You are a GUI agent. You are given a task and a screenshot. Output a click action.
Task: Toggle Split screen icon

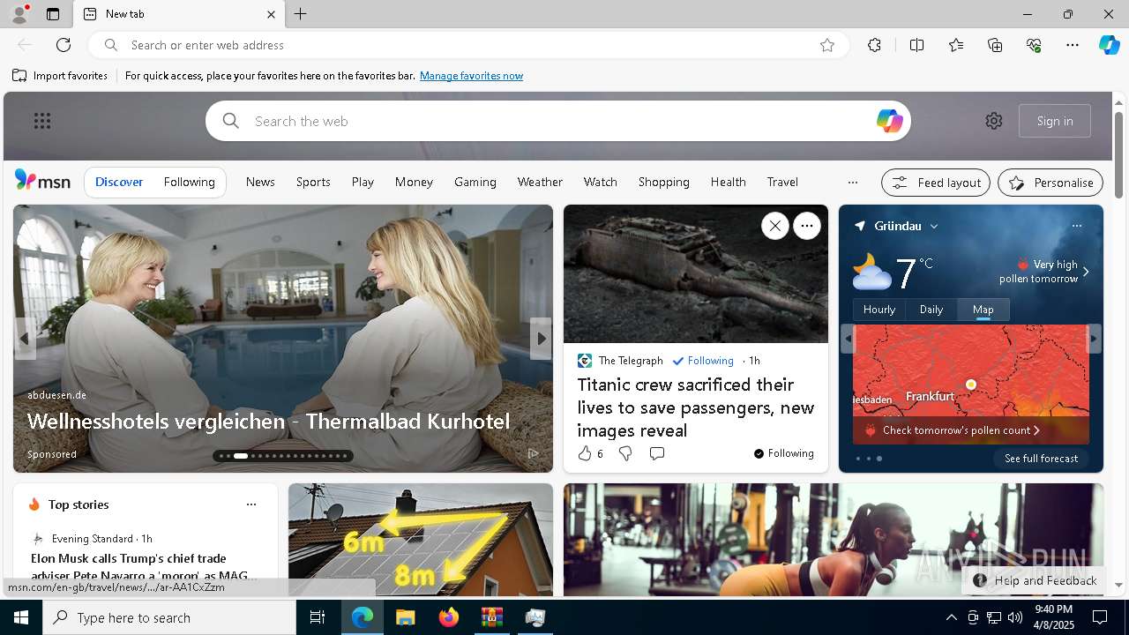pyautogui.click(x=916, y=45)
